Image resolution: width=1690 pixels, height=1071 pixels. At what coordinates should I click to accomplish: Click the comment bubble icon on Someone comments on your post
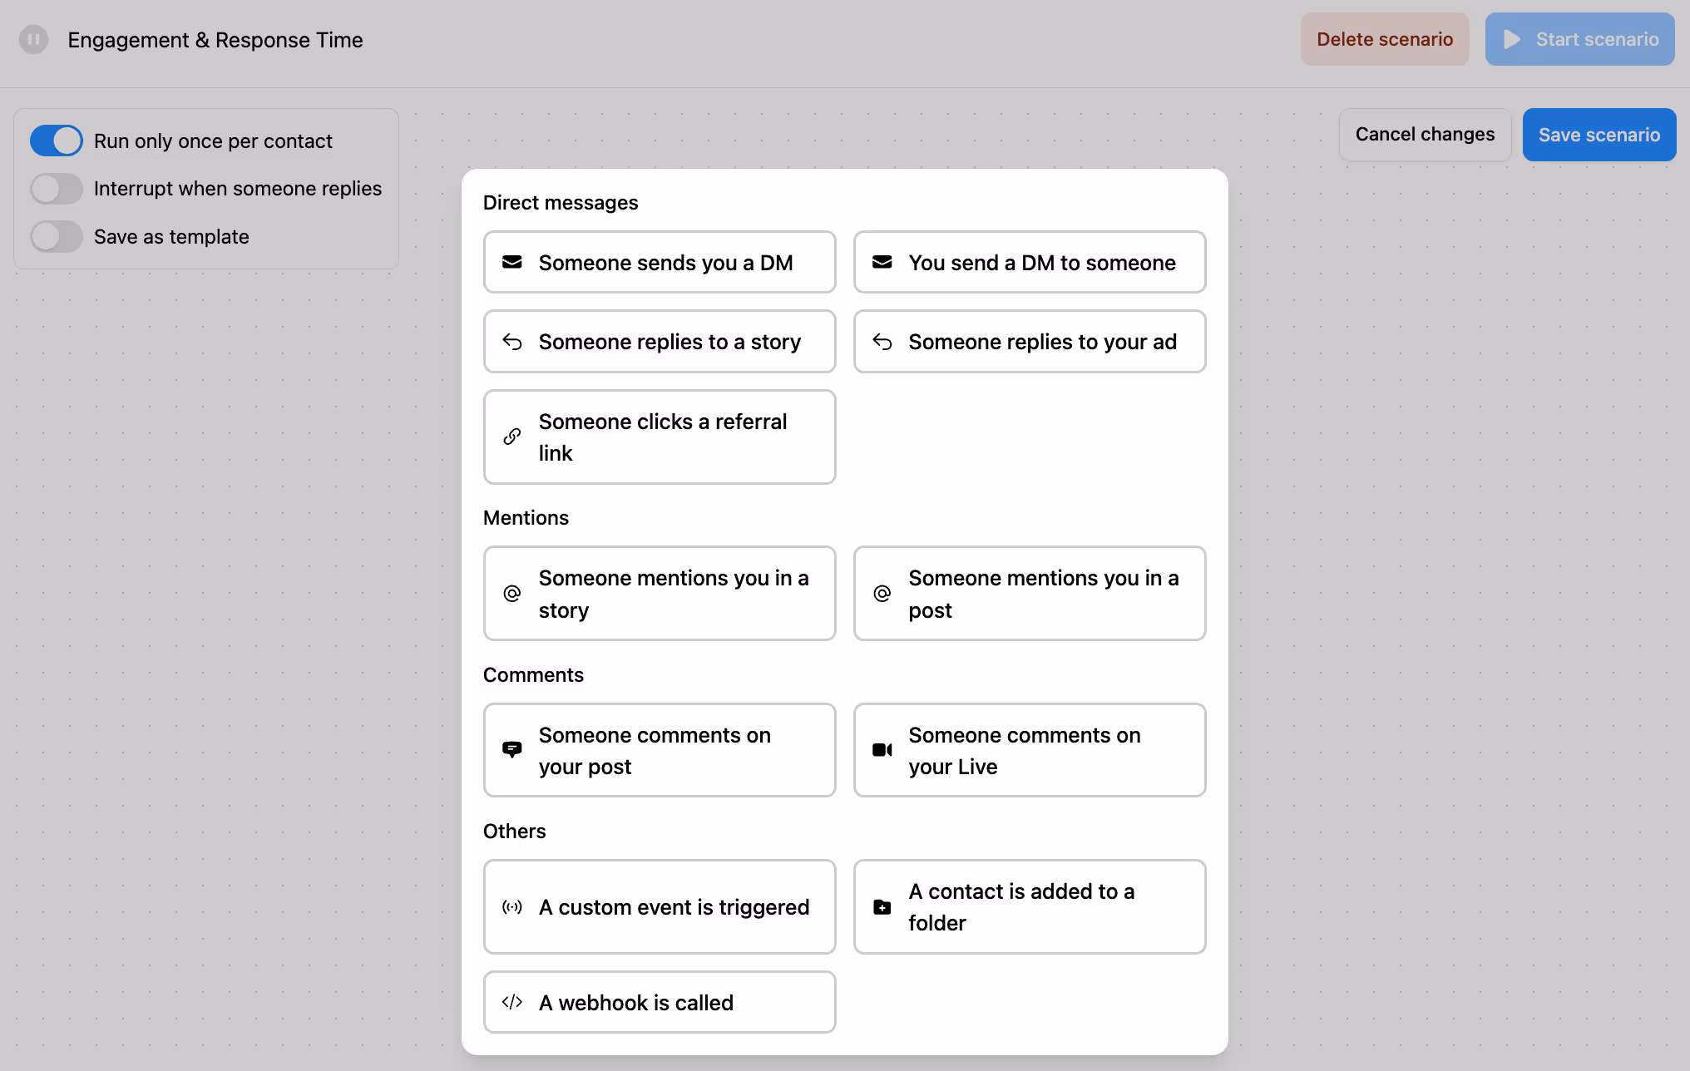click(511, 749)
